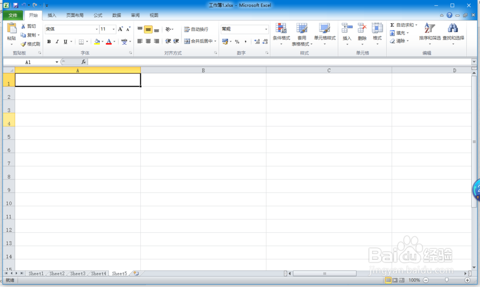Decrease decimal places
The image size is (480, 287).
tap(265, 42)
